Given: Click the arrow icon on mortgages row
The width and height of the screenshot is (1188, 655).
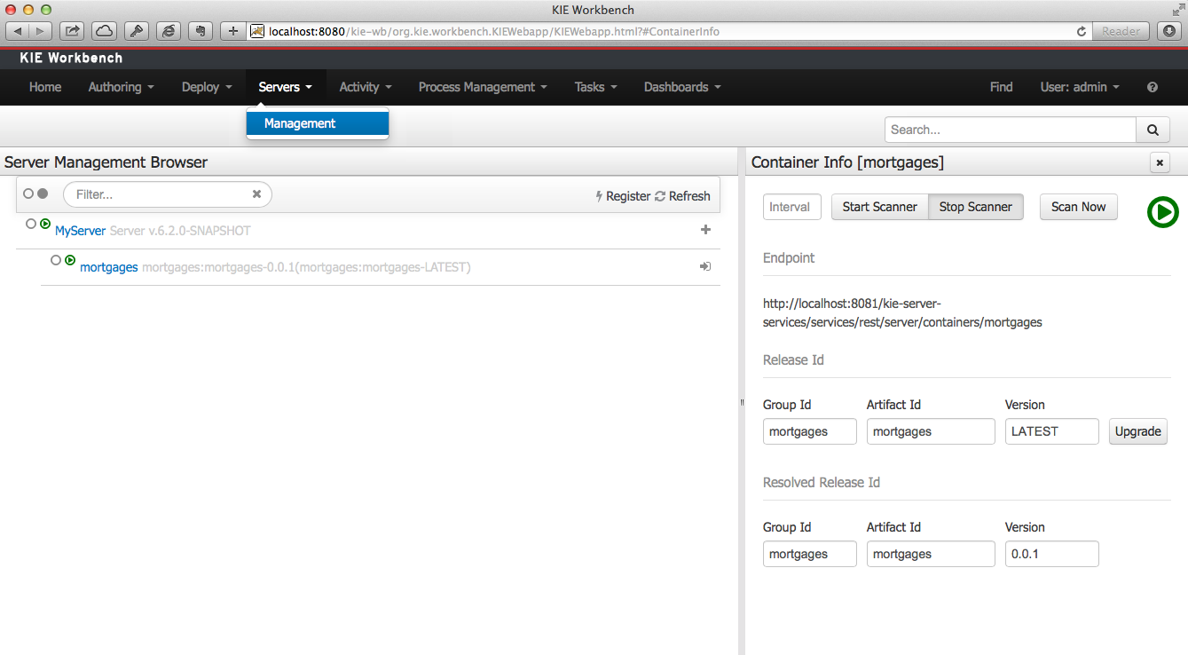Looking at the screenshot, I should coord(705,266).
